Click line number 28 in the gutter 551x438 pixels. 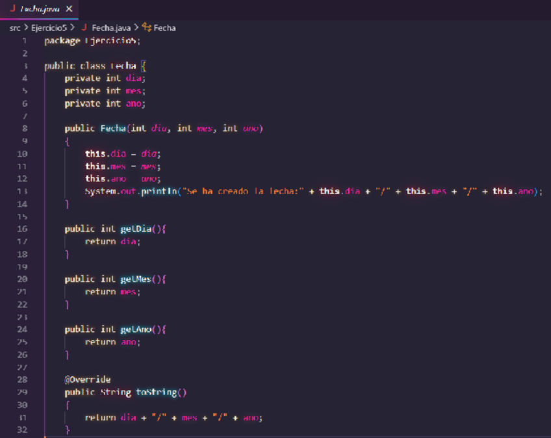(23, 380)
